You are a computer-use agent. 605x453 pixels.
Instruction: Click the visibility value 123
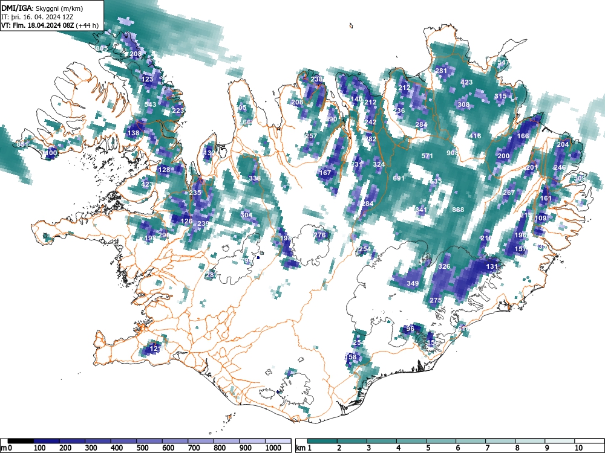pos(148,79)
